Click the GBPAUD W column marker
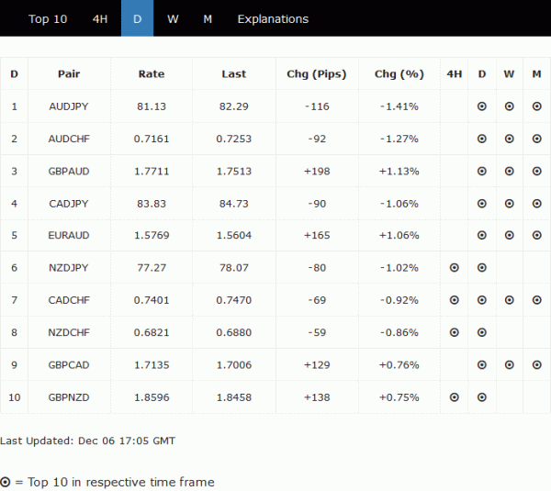The height and width of the screenshot is (491, 551). pyautogui.click(x=509, y=171)
